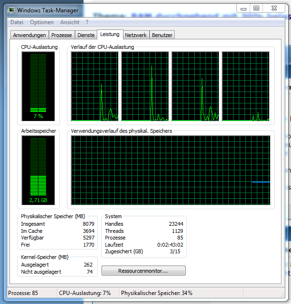291x304 pixels.
Task: Click the CPU-Auslastung 7 % gauge
Action: [38, 86]
